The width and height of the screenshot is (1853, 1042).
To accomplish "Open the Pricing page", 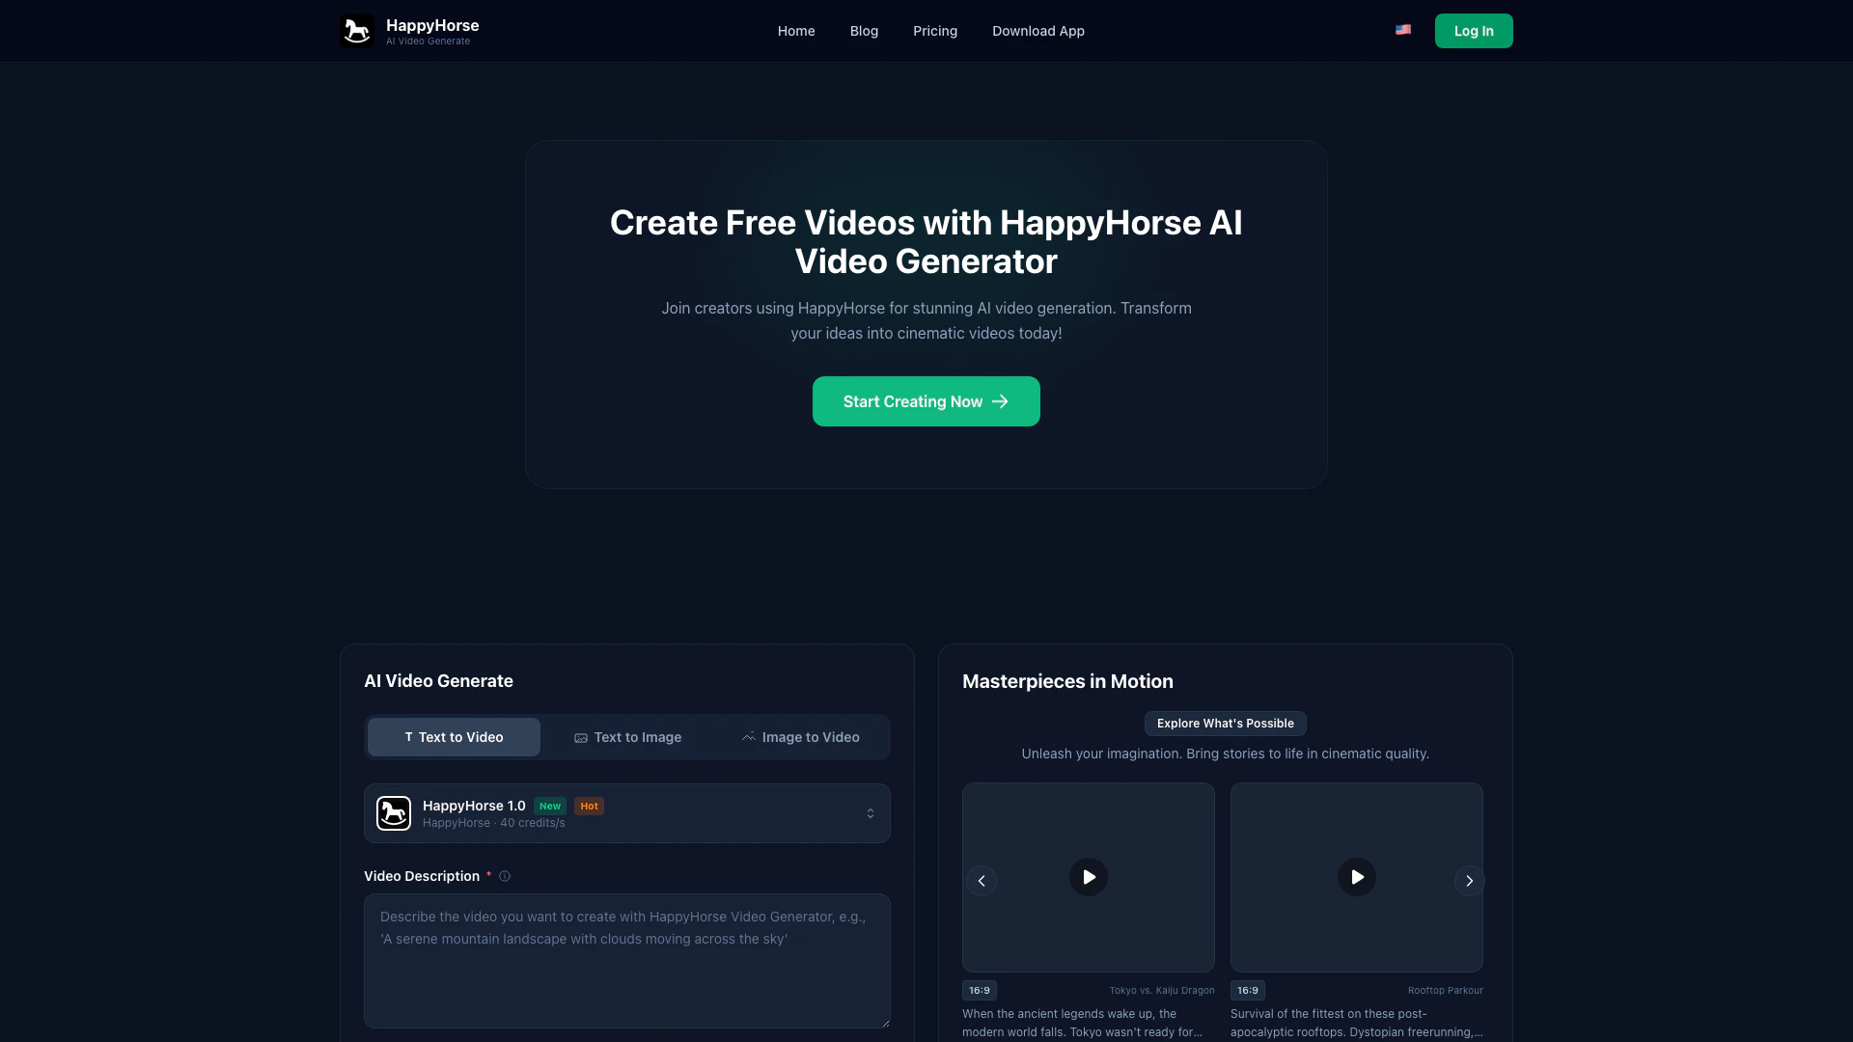I will coord(935,31).
